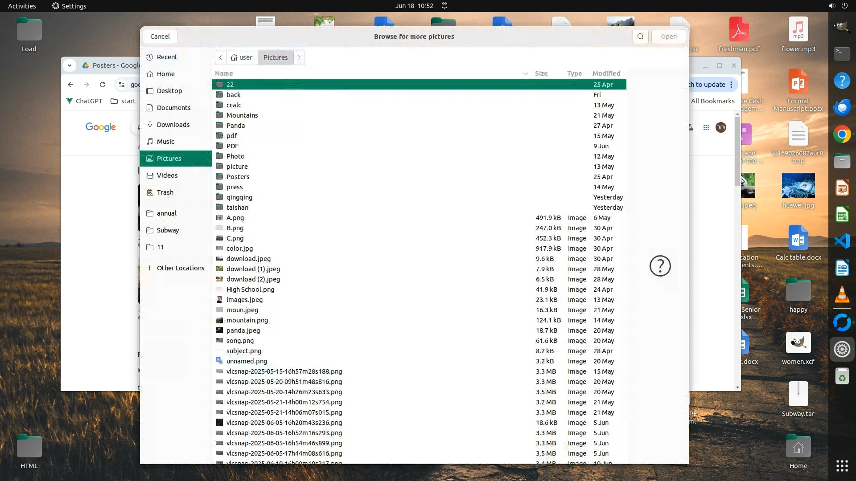Open the Activities overview
Viewport: 856px width, 481px height.
tap(22, 6)
